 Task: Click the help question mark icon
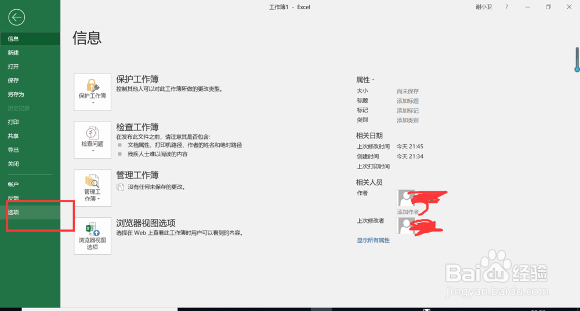click(x=506, y=7)
